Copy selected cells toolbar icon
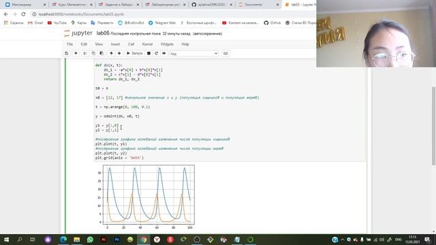 click(x=93, y=53)
